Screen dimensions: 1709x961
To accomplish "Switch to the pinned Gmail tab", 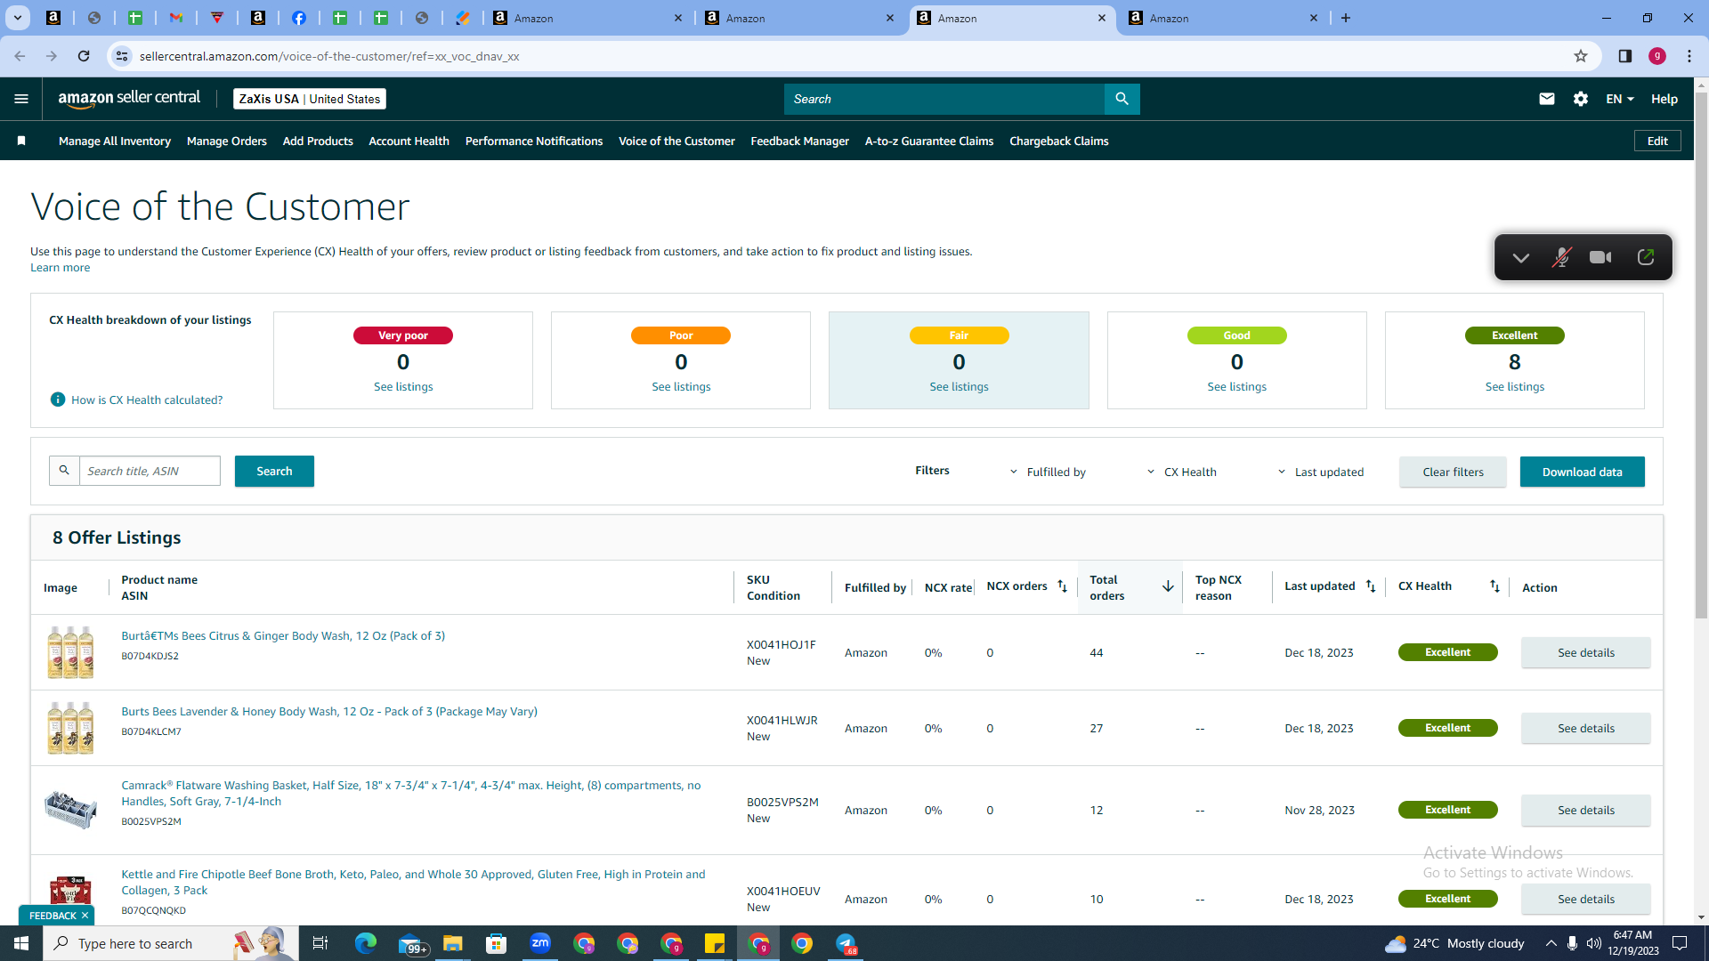I will tap(176, 18).
